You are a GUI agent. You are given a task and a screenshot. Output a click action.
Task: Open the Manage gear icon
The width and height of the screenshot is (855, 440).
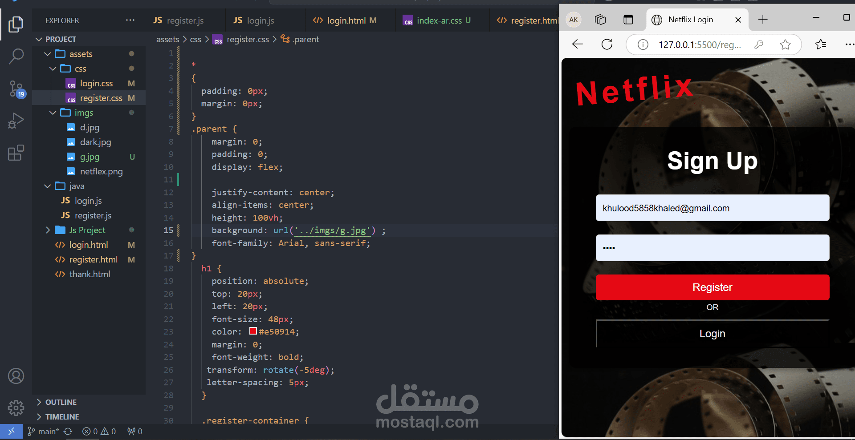[x=16, y=407]
